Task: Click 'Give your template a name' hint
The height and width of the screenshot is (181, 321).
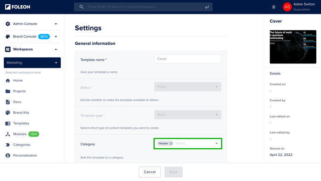Action: coord(99,72)
